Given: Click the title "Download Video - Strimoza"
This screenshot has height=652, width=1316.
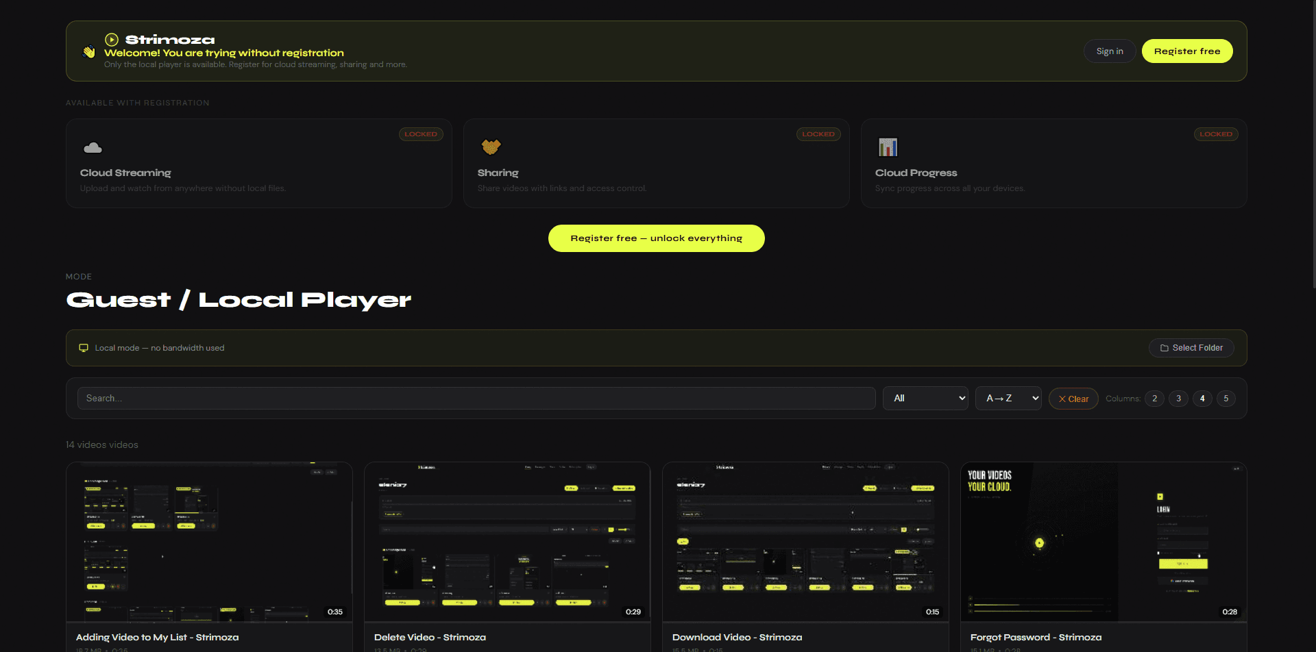Looking at the screenshot, I should coord(737,638).
